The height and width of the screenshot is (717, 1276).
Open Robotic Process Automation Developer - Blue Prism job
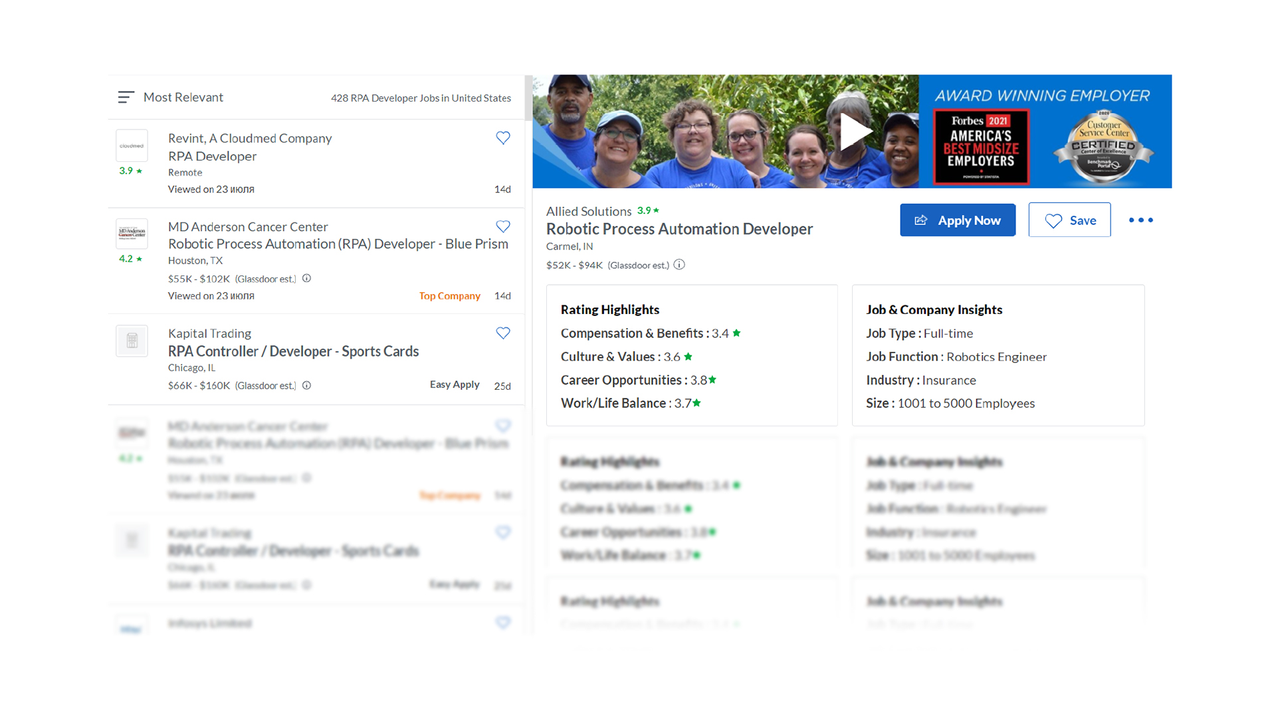tap(338, 244)
